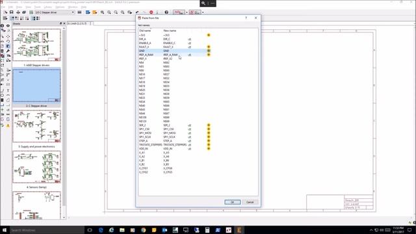
Task: Open the File menu
Action: 3,7
